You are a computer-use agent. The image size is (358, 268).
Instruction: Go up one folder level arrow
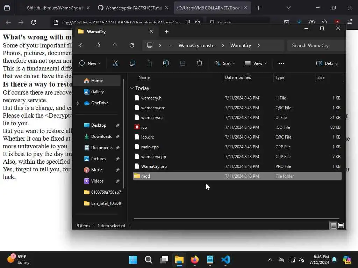115,45
